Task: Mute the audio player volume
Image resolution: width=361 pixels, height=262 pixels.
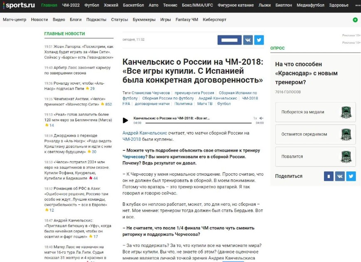Action: (261, 118)
